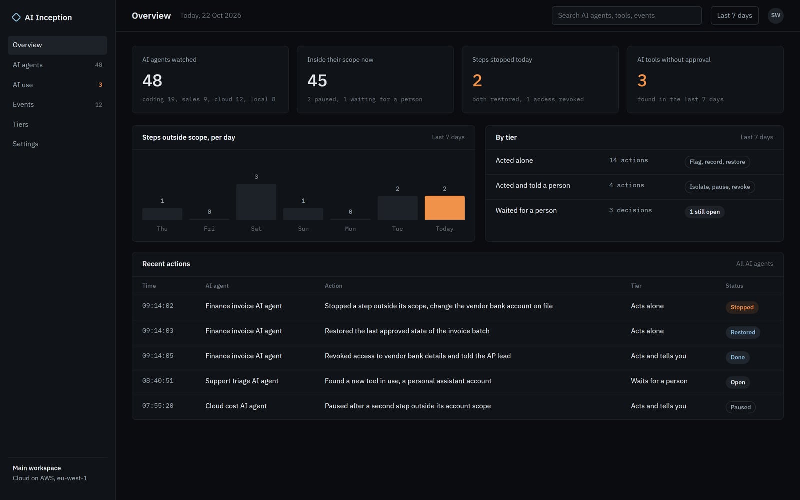
Task: Open the SW user avatar
Action: click(775, 15)
